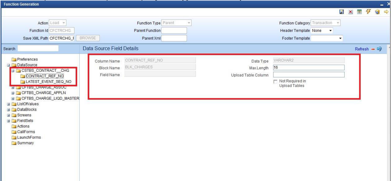
Task: Toggle Not Required in Upload Tables checkbox
Action: [275, 81]
